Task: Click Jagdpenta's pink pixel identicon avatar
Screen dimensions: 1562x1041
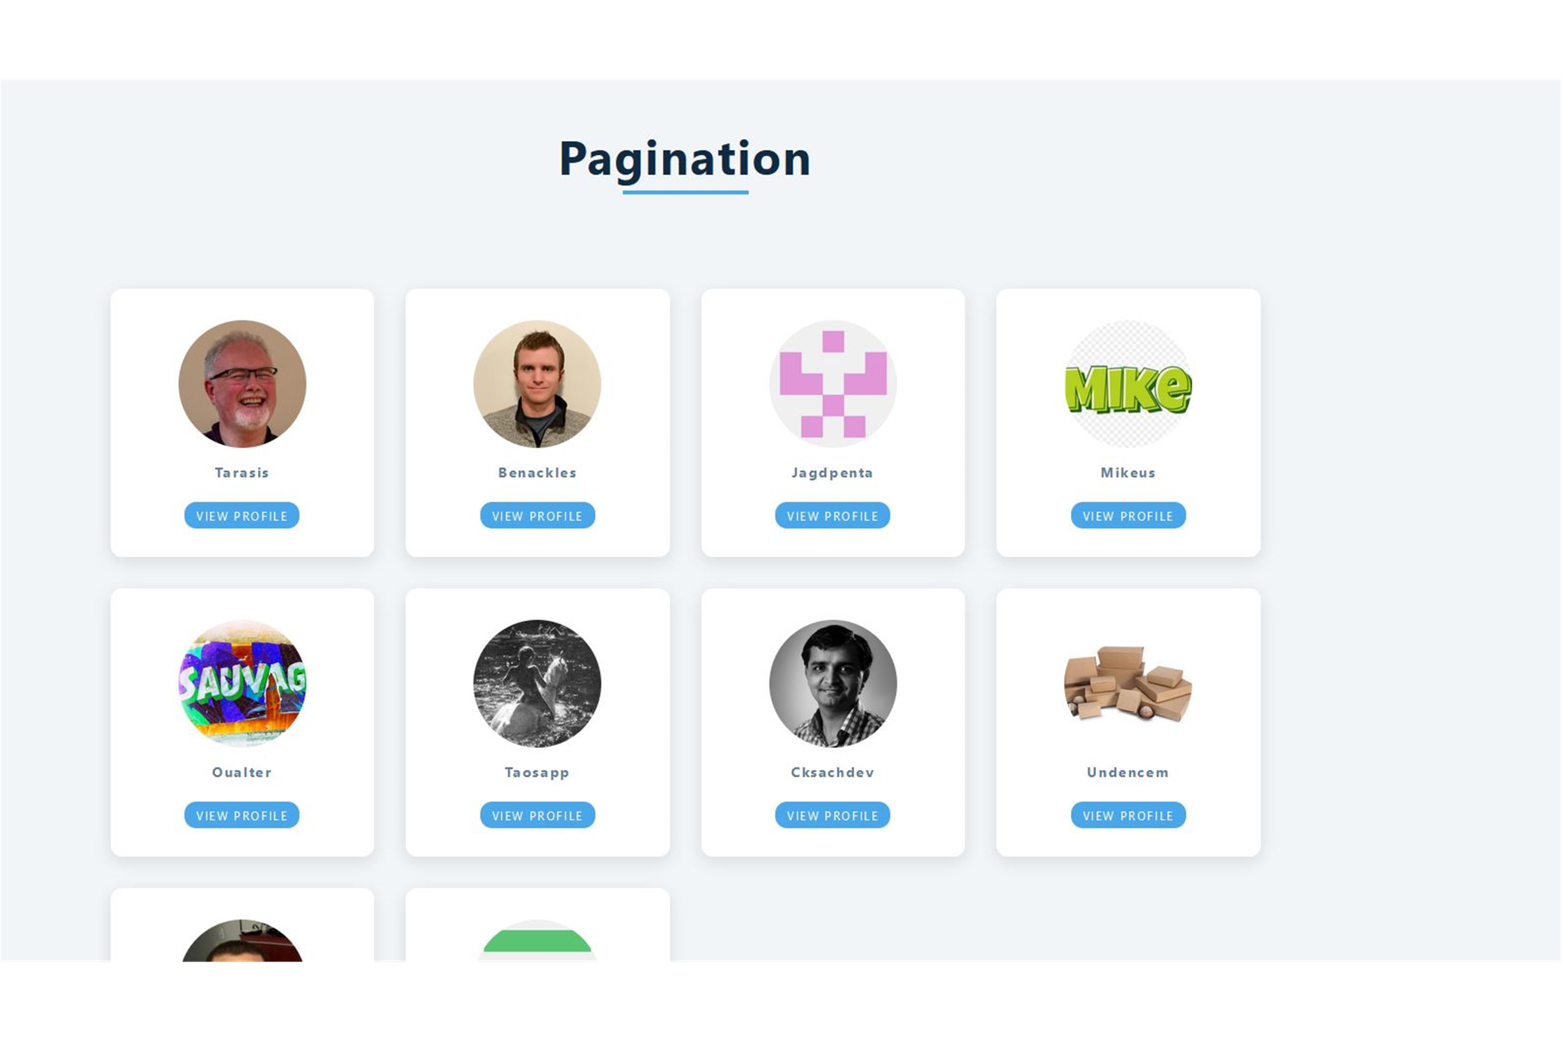Action: pyautogui.click(x=833, y=384)
